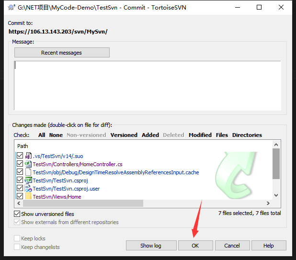
Task: Click the '7 files selected, 7 files total' status
Action: tap(250, 213)
